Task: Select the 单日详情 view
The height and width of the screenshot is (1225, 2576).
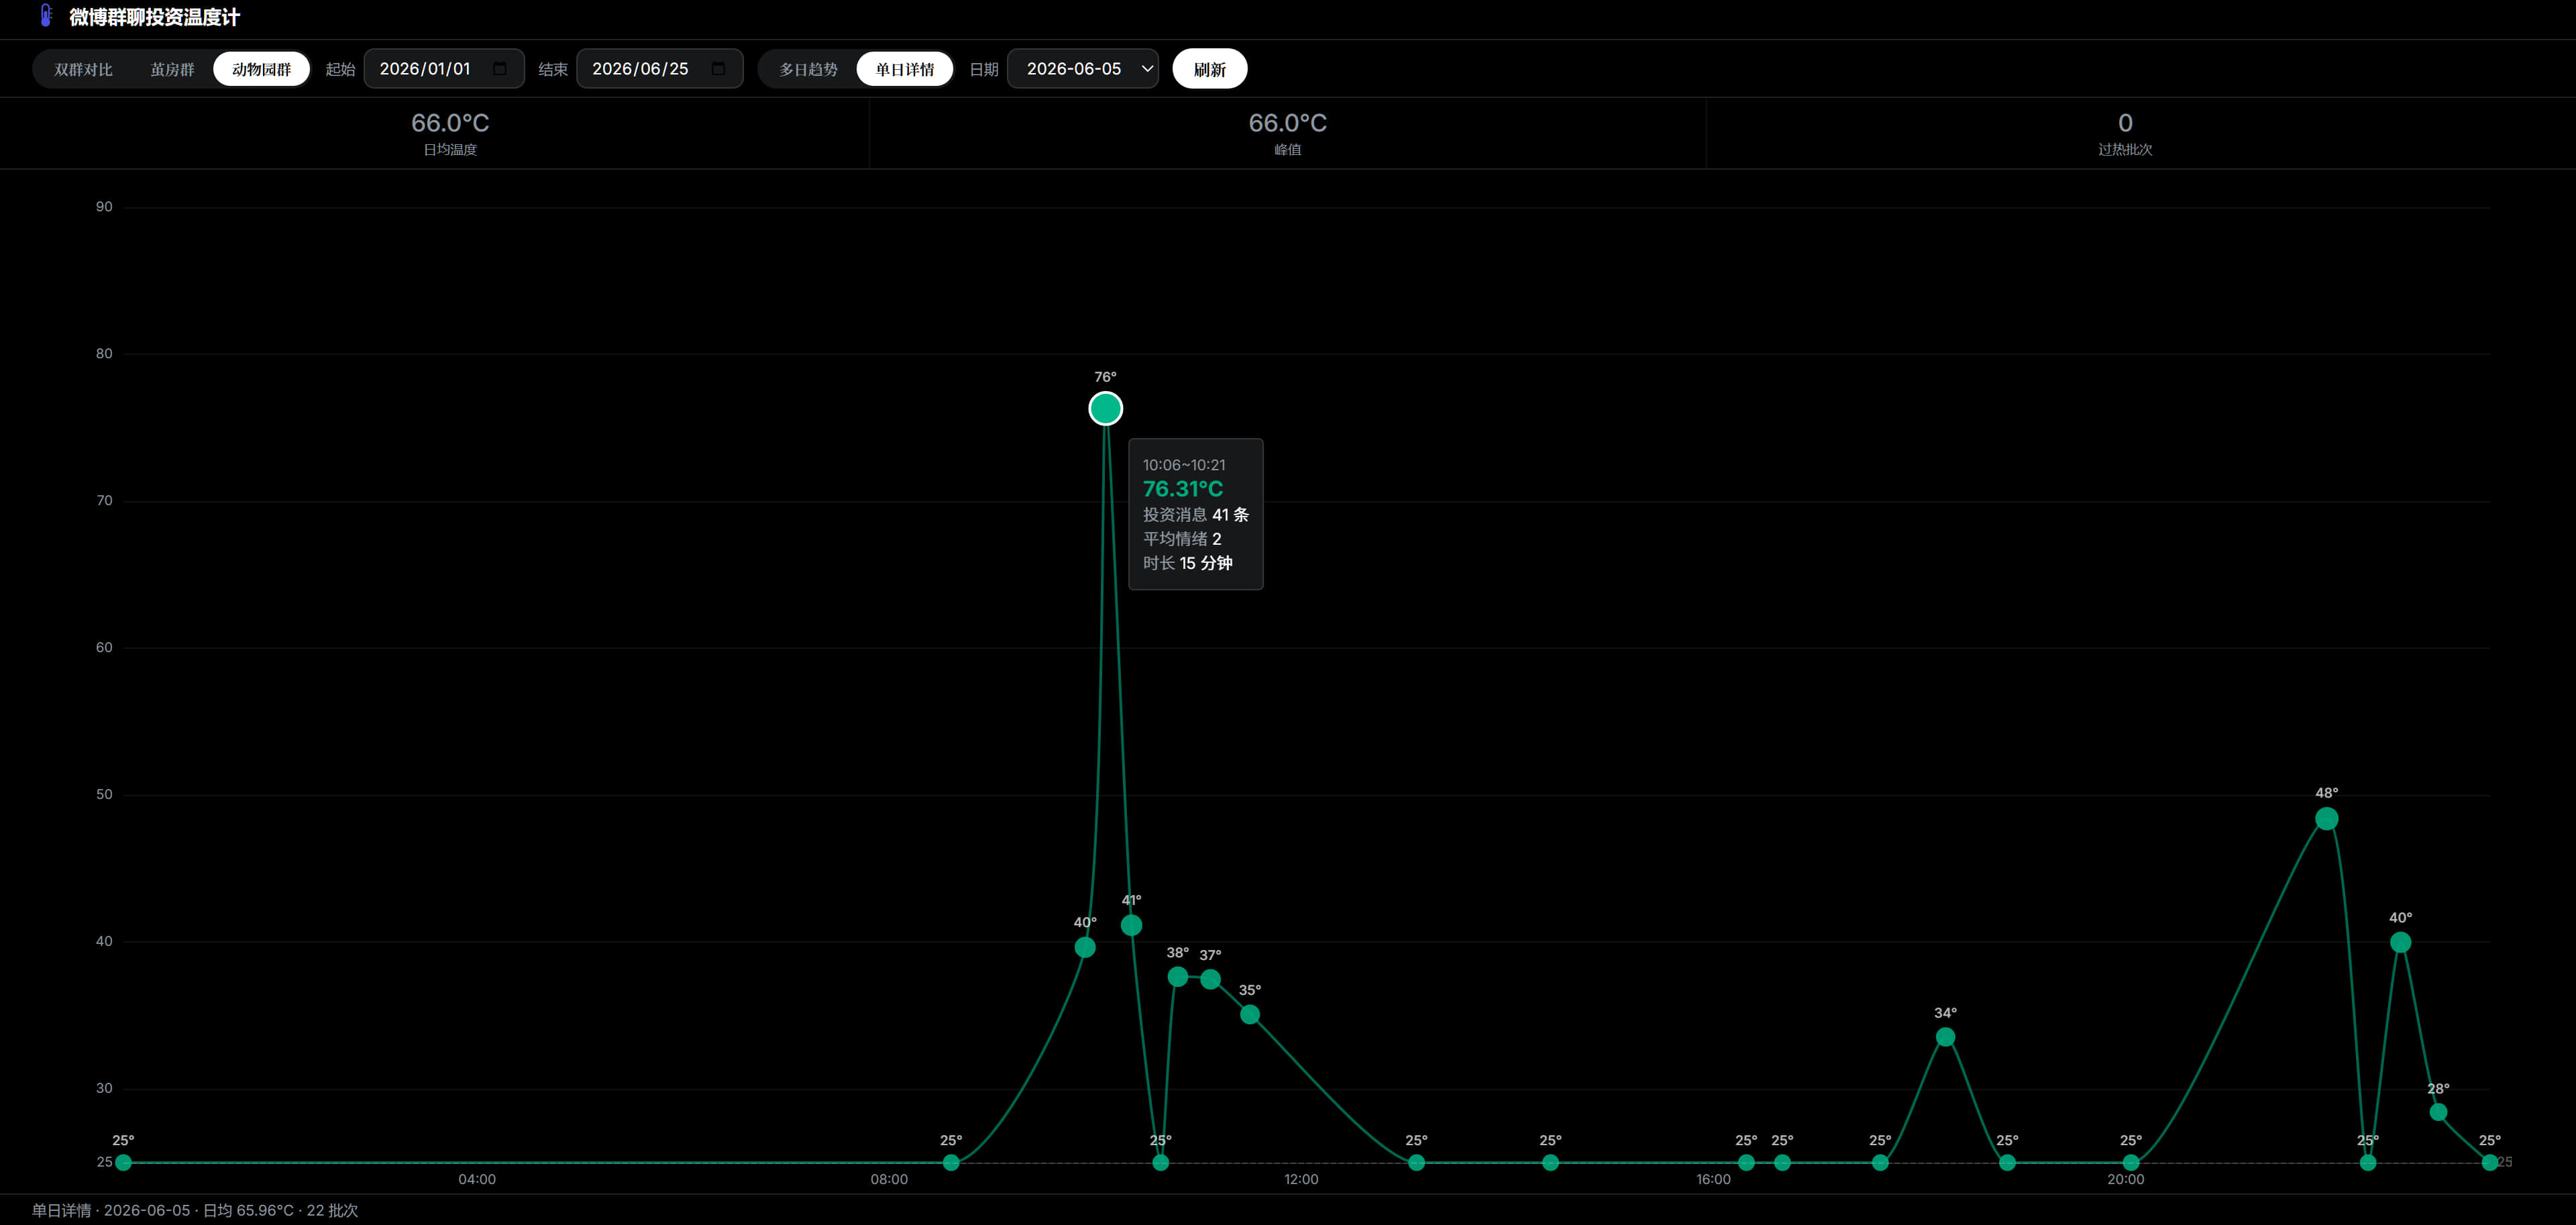Action: tap(904, 69)
